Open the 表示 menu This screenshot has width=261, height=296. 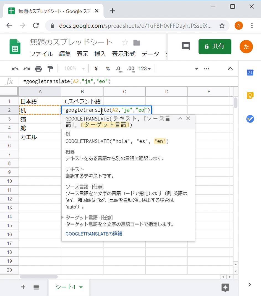click(82, 54)
